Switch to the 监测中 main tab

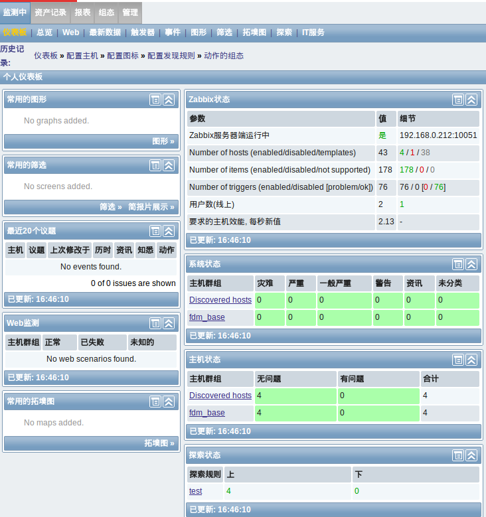[x=15, y=13]
